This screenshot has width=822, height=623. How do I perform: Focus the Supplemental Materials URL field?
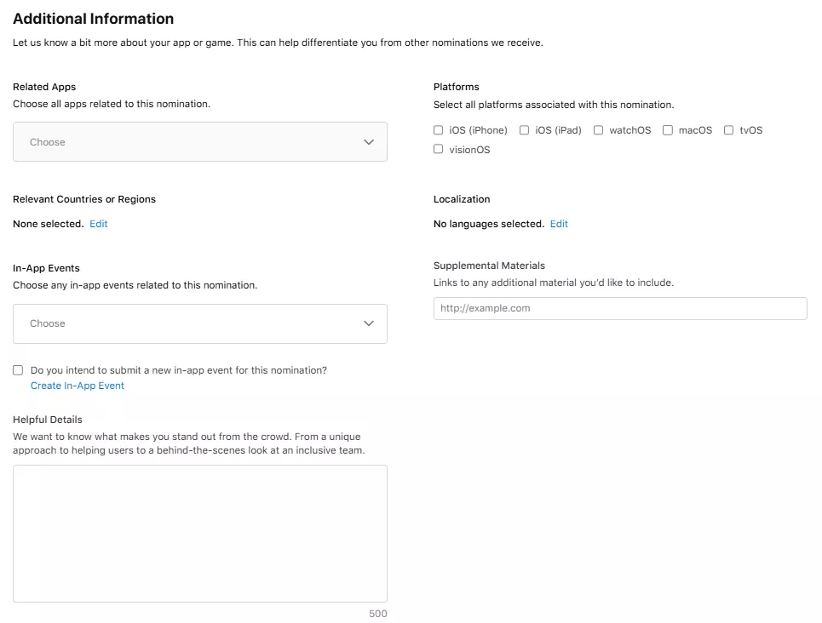tap(620, 309)
